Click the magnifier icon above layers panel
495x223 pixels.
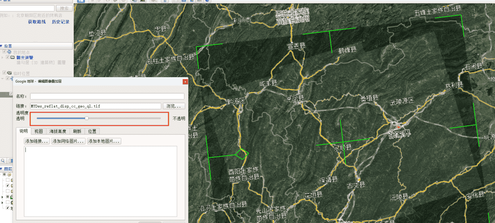(x=3, y=161)
